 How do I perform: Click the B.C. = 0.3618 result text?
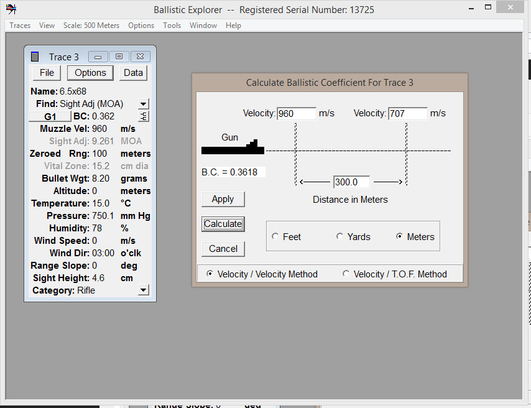[229, 172]
